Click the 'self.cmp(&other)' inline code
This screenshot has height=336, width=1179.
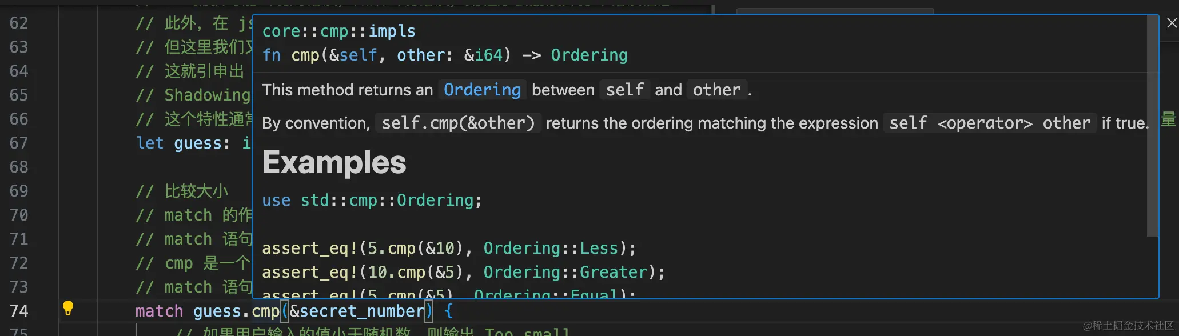(x=457, y=123)
